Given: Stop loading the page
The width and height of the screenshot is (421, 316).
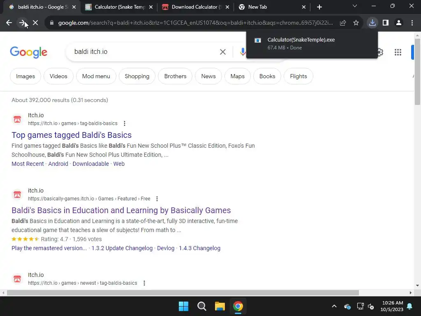Looking at the screenshot, I should [x=35, y=23].
